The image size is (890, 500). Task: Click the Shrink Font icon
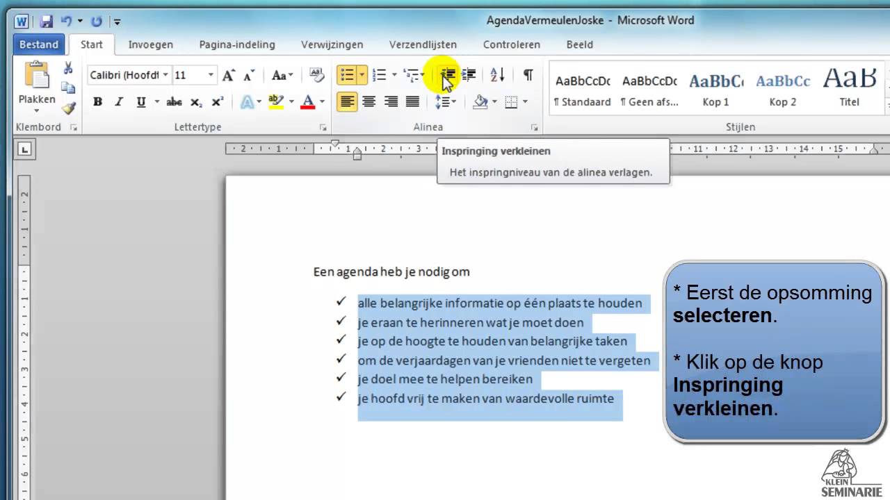click(248, 76)
